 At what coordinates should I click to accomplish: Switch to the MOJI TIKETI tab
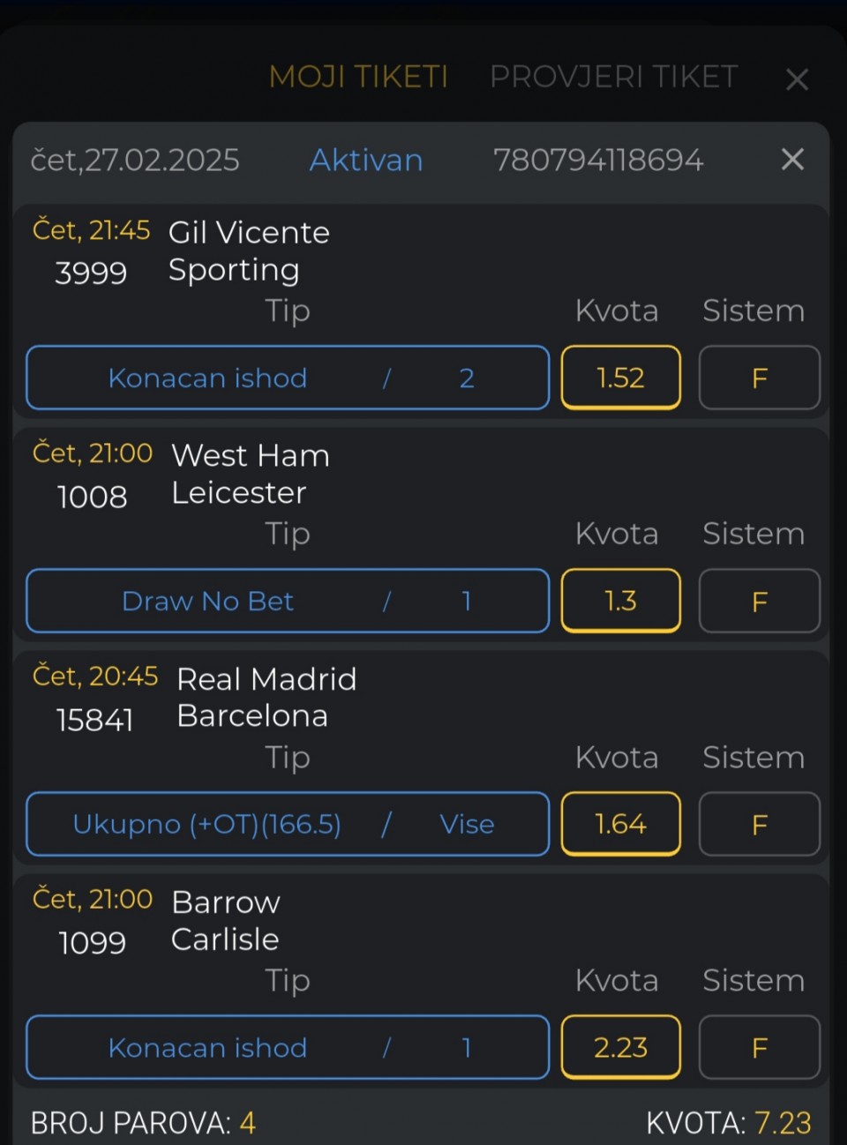tap(358, 77)
